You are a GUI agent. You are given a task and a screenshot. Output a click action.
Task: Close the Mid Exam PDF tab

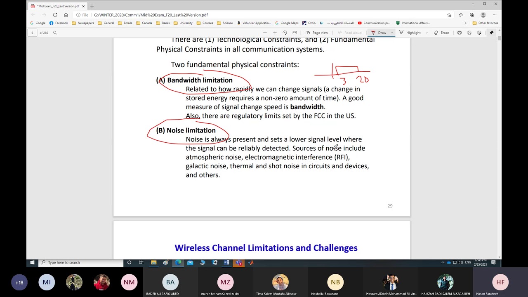click(x=83, y=6)
